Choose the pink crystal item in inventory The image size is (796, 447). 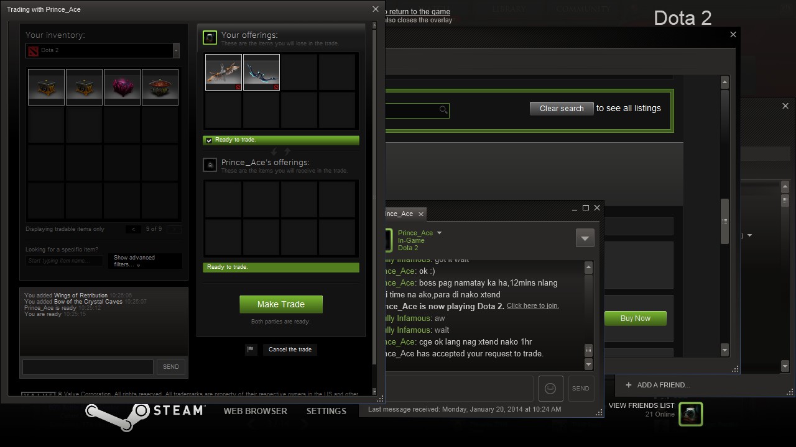pyautogui.click(x=122, y=87)
